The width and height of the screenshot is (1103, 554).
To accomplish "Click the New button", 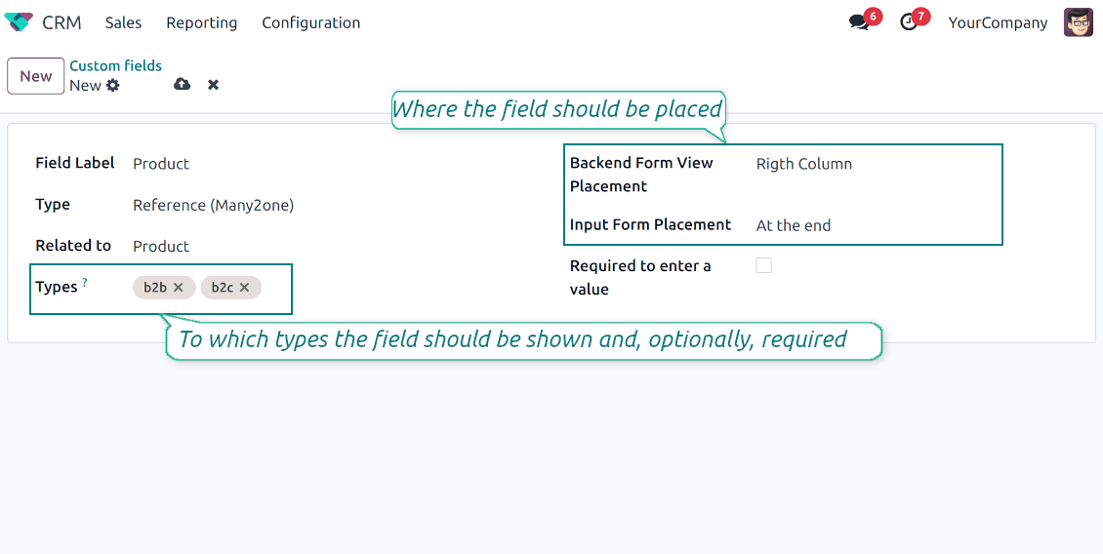I will (36, 76).
